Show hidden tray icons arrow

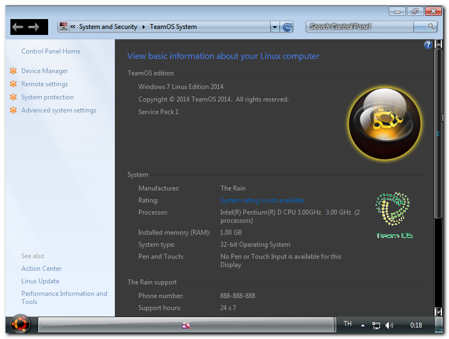363,325
